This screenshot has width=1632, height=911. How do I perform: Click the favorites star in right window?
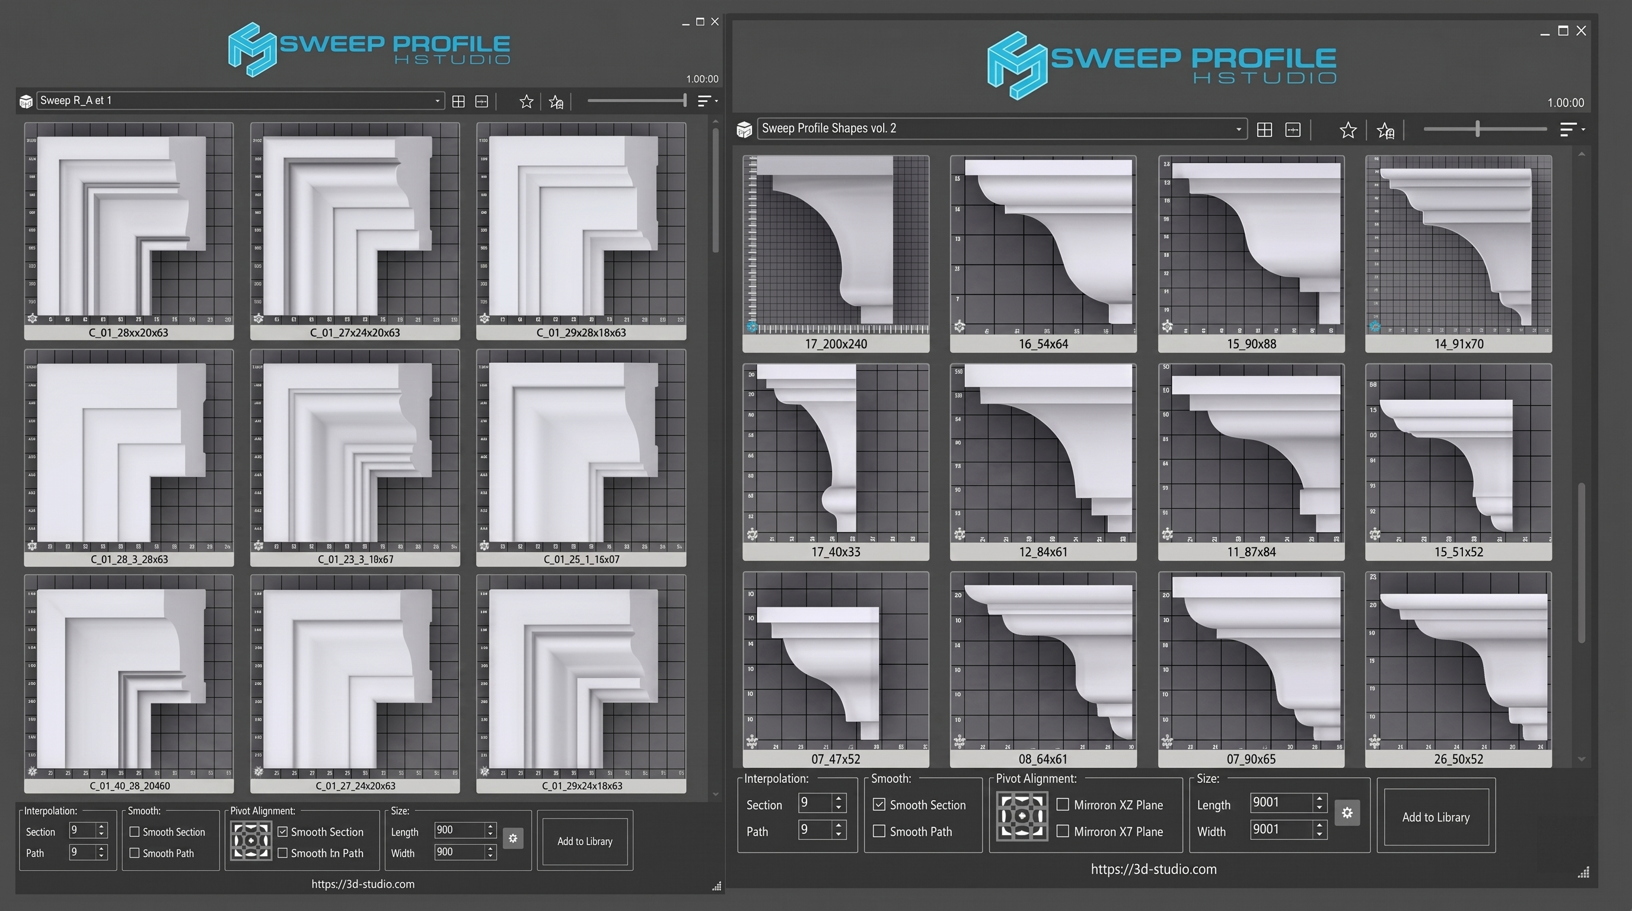point(1347,130)
